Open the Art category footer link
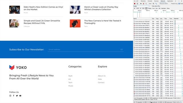The image size is (183, 103). (70, 79)
